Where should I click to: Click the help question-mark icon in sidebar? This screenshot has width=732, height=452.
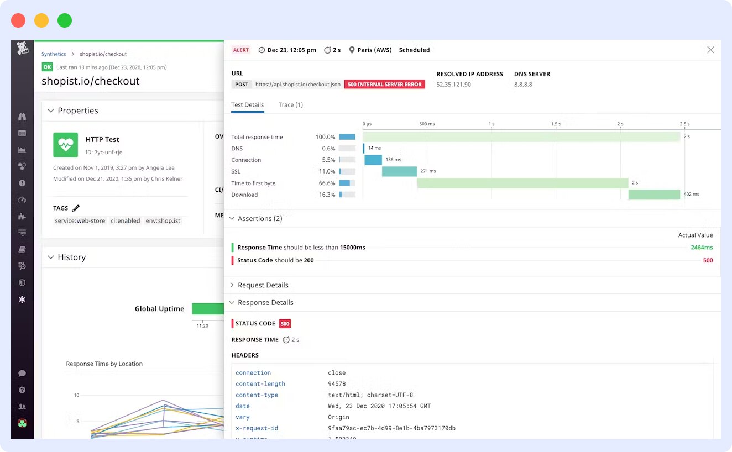[23, 390]
